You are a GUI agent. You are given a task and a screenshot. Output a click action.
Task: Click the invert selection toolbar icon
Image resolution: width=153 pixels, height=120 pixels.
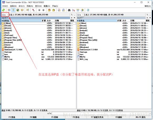28,10
